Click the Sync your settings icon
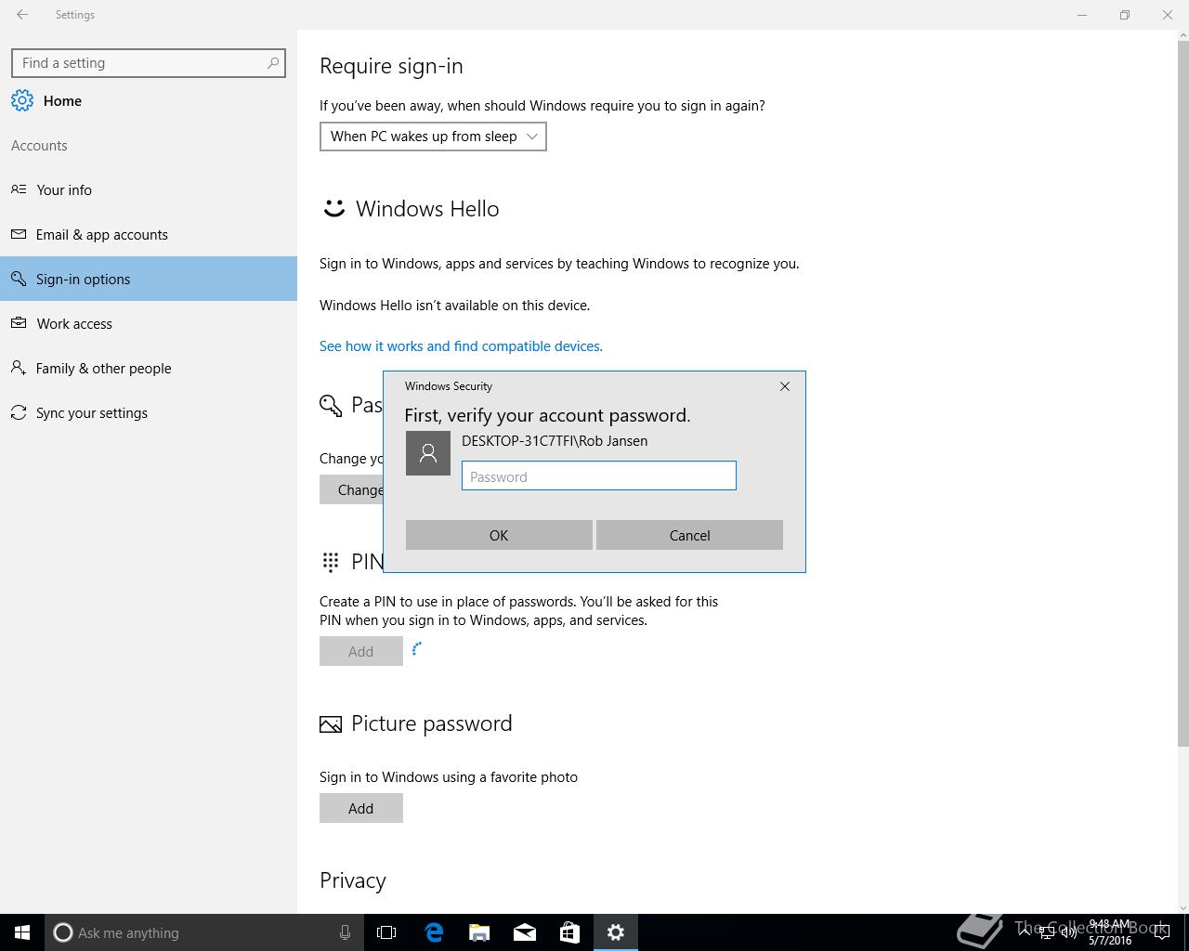The height and width of the screenshot is (951, 1189). click(x=19, y=412)
